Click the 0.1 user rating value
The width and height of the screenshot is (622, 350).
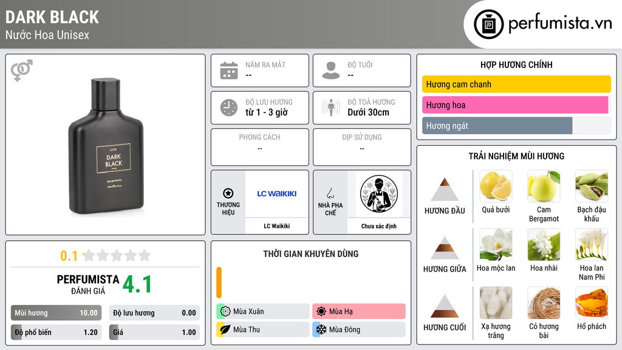click(x=69, y=256)
